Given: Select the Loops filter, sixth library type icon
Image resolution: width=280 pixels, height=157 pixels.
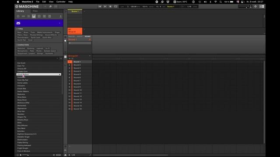Looking at the screenshot, I should [x=44, y=16].
